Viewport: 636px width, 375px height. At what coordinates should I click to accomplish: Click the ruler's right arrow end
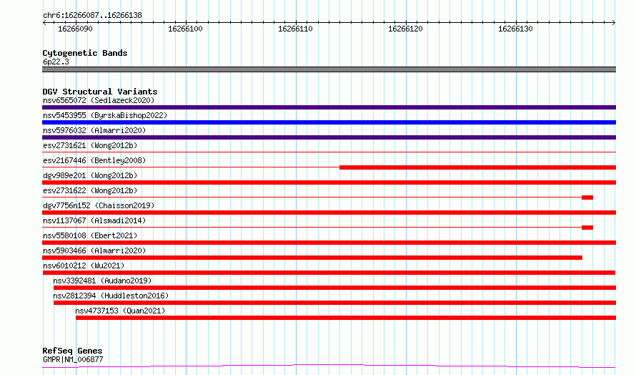point(614,23)
